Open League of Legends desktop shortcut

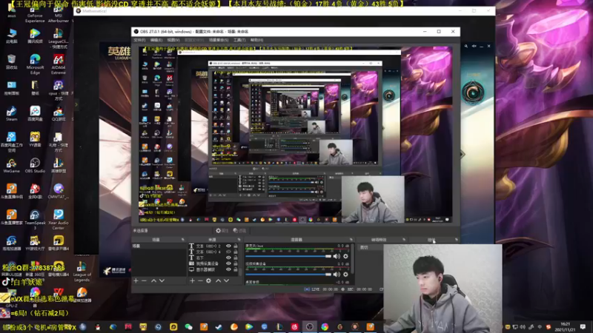pyautogui.click(x=82, y=272)
